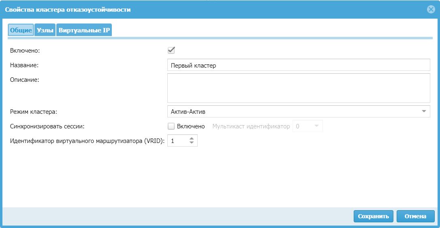440x228 pixels.
Task: Click inside the Описание text area
Action: 298,88
